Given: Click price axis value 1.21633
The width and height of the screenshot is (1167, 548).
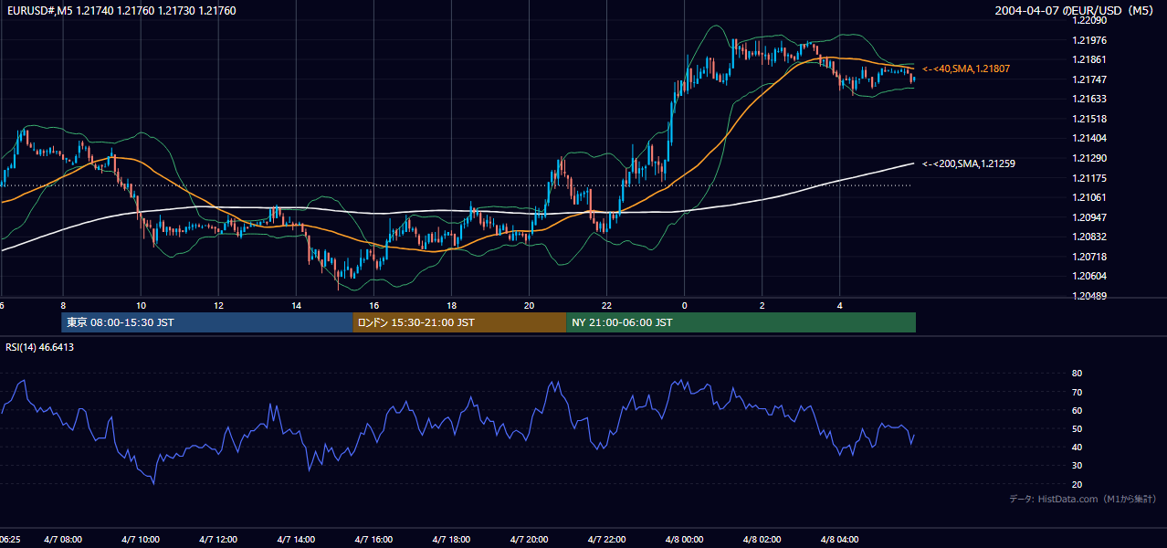Looking at the screenshot, I should click(1088, 99).
